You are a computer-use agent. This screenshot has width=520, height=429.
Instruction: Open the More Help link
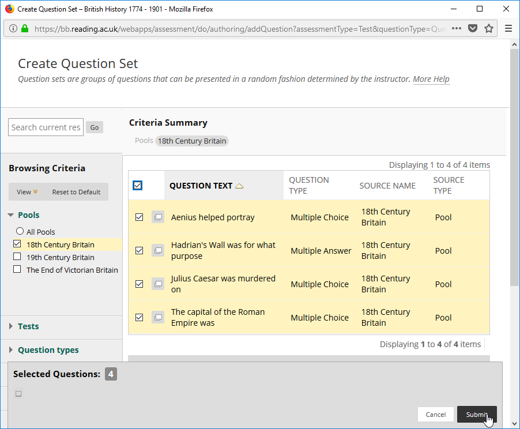(431, 79)
